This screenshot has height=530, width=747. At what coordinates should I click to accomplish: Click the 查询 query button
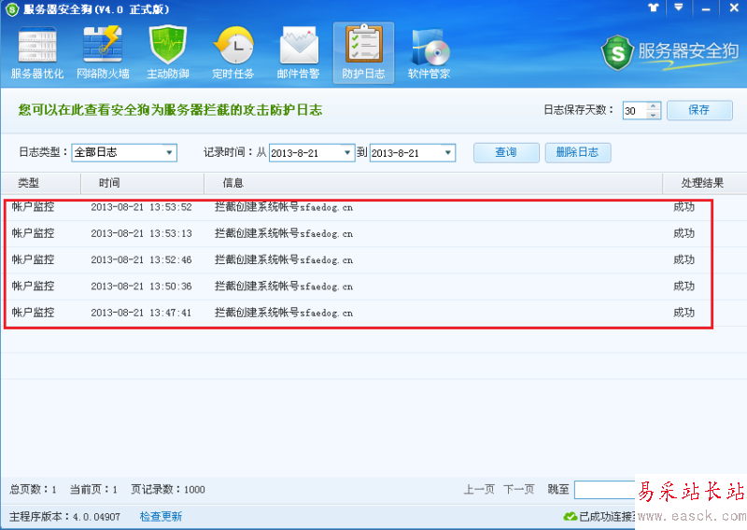pos(506,152)
